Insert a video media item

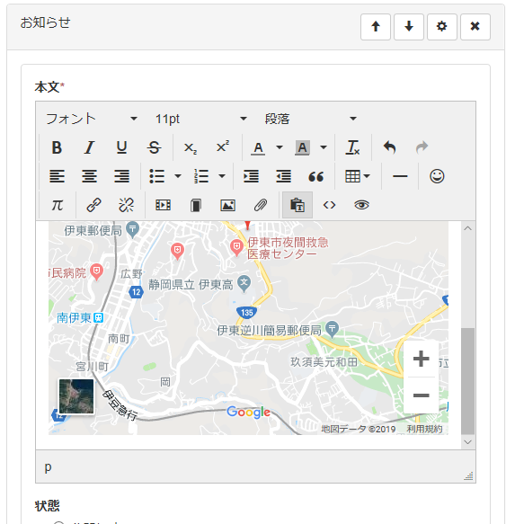point(163,205)
